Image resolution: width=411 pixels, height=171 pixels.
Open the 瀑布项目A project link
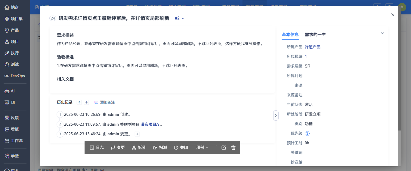(150, 124)
